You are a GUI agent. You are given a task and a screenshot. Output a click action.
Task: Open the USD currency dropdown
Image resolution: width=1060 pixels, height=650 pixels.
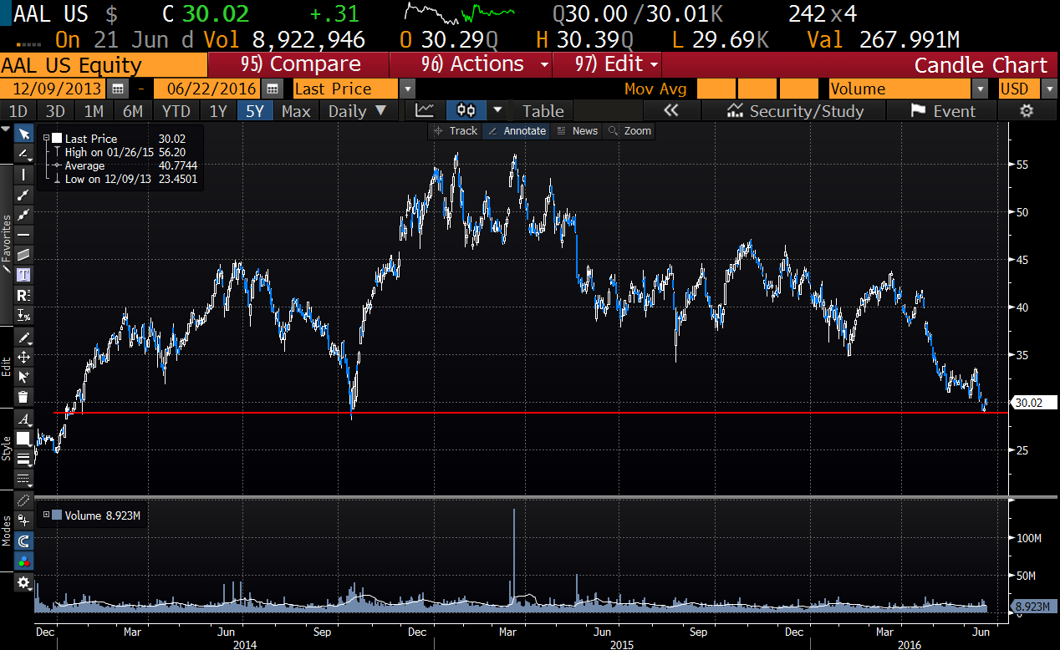1049,89
